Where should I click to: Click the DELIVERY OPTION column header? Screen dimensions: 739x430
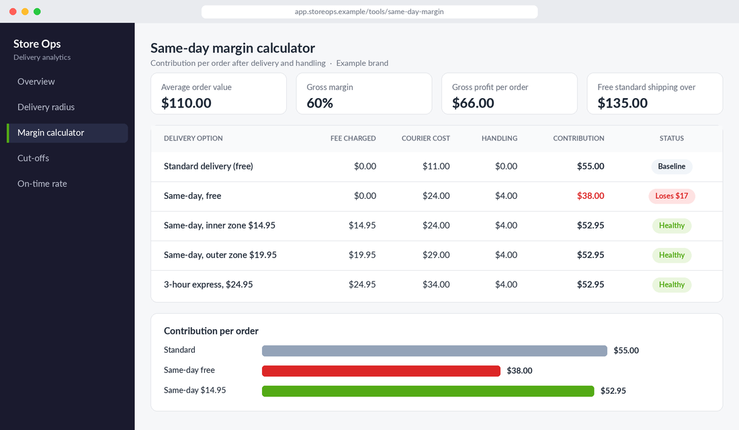(x=193, y=138)
